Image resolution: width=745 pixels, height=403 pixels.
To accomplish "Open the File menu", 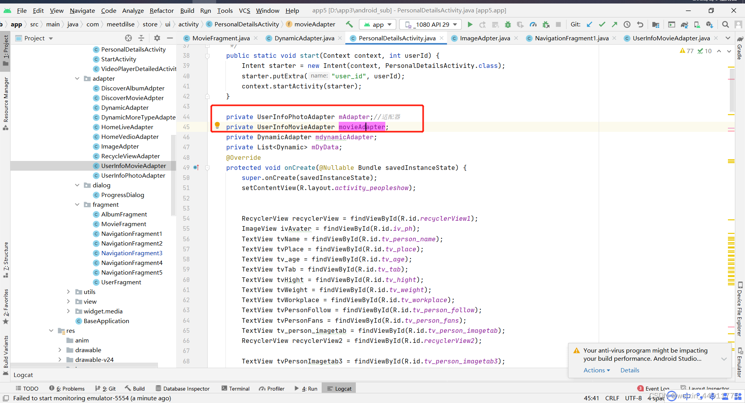I will pyautogui.click(x=22, y=10).
